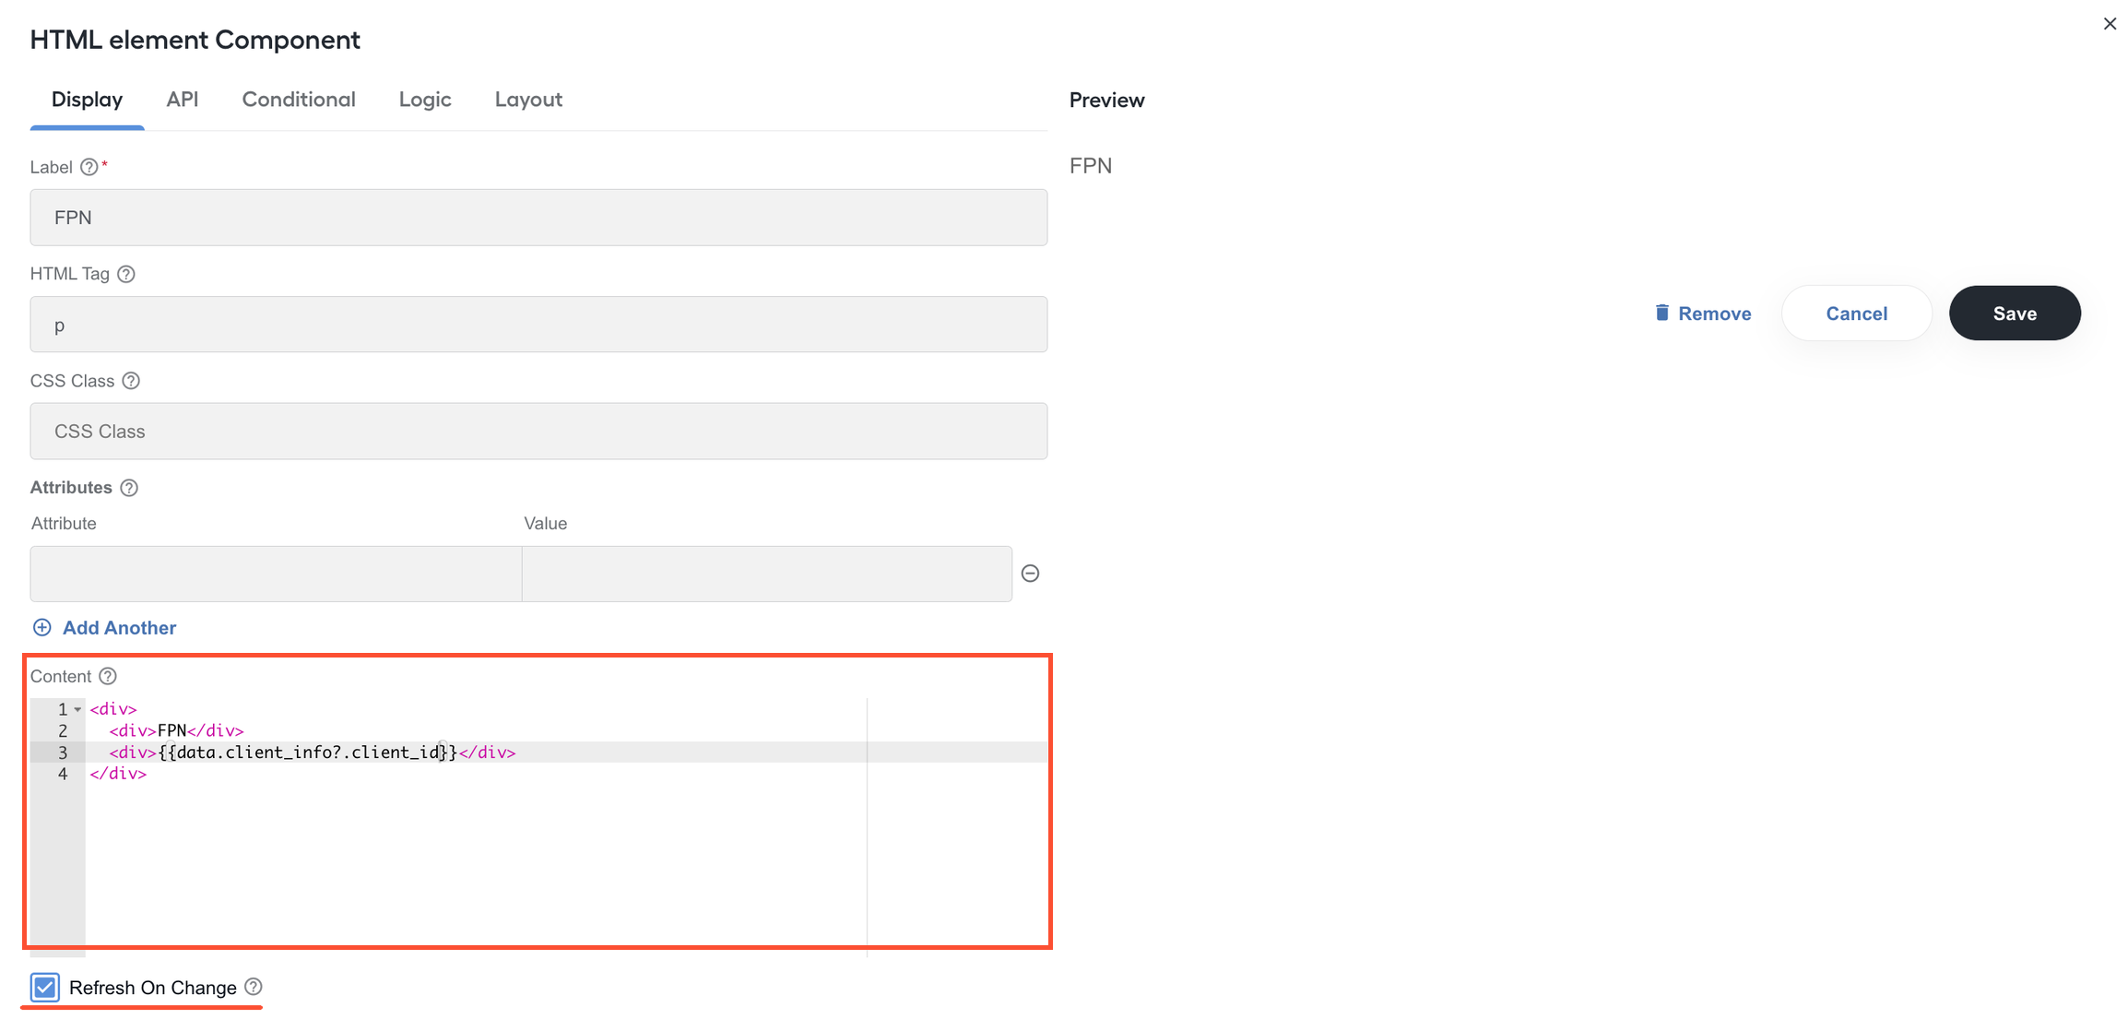Click the HTML Tag help icon
Viewport: 2128px width, 1019px height.
[x=126, y=274]
